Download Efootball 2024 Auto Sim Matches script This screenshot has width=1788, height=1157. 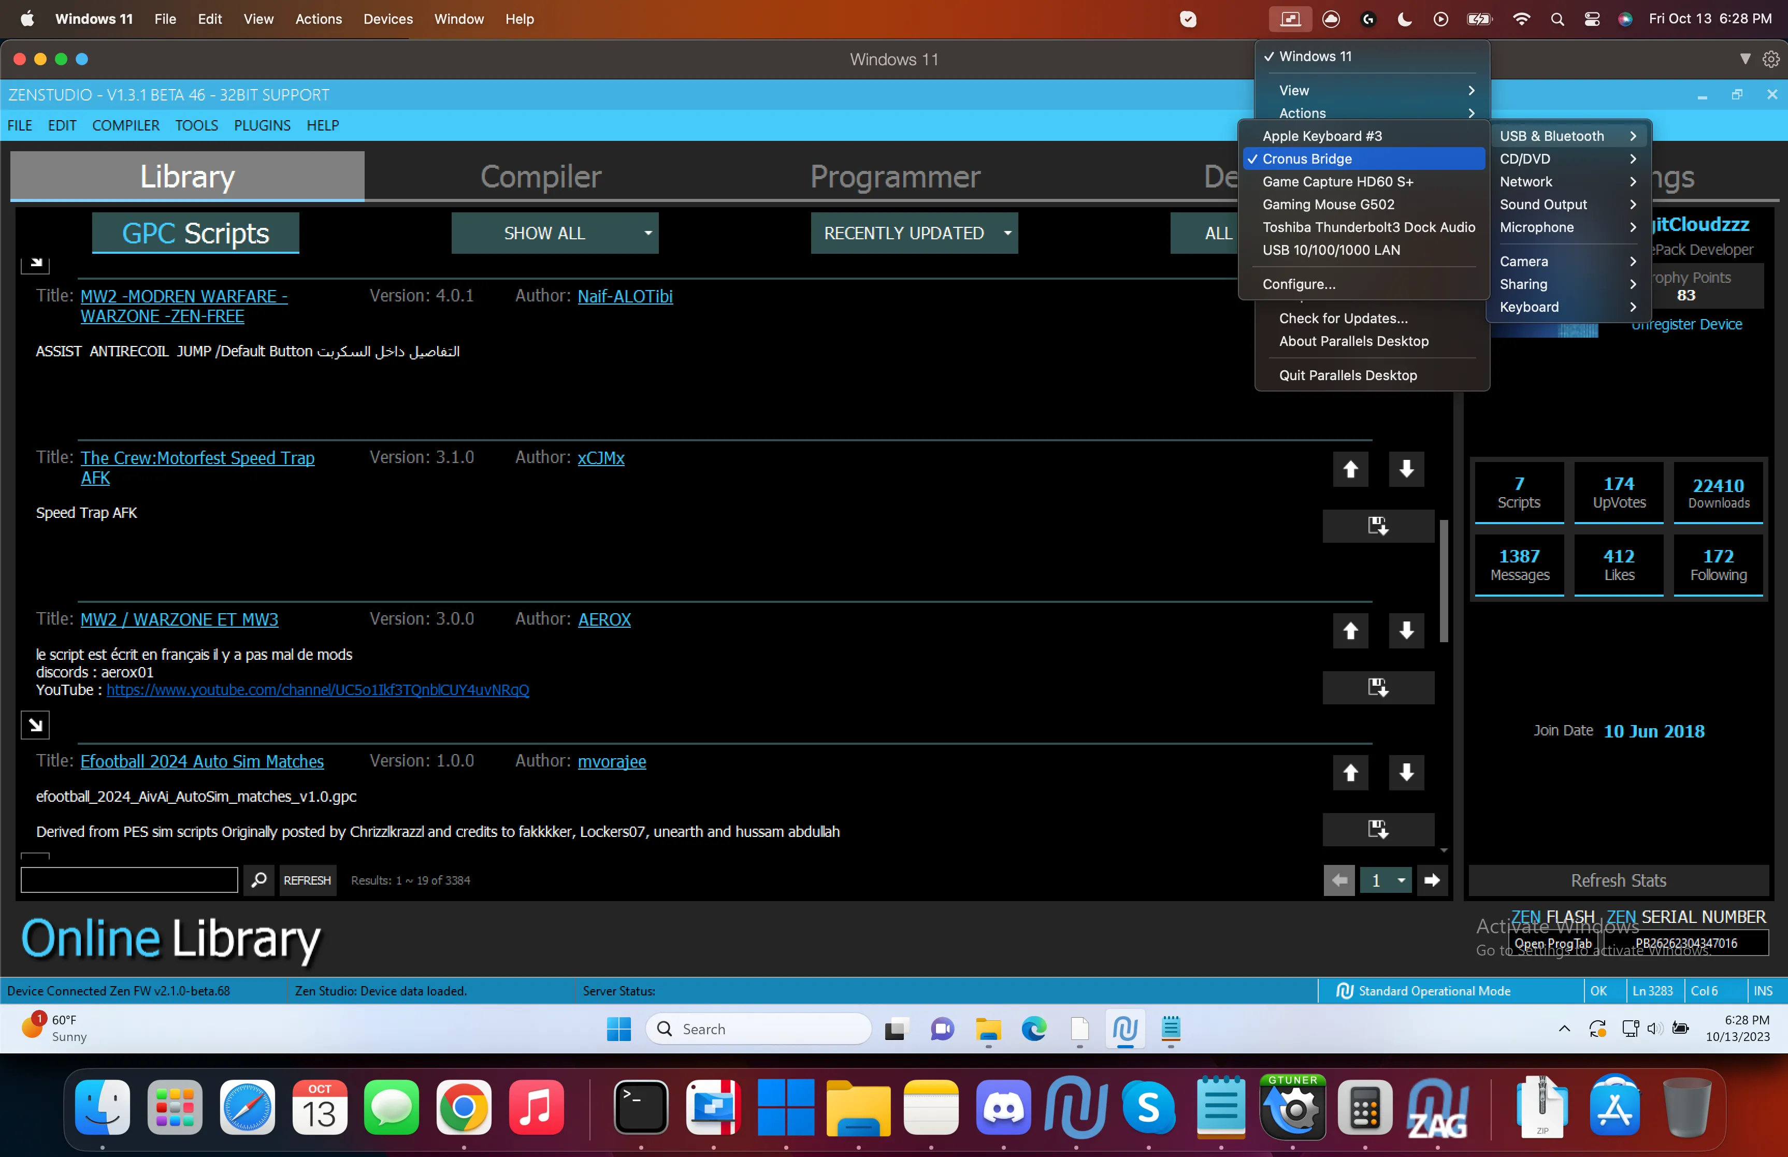click(x=1378, y=830)
